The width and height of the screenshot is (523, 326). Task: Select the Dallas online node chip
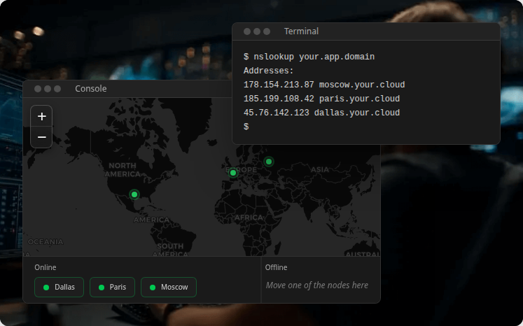(x=59, y=287)
